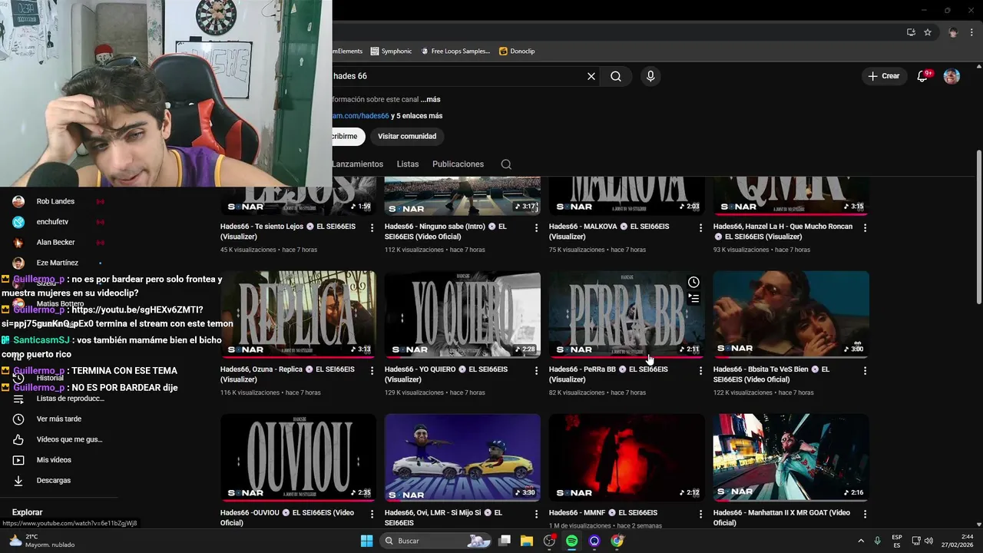Play the Si Mijo Si cartoon cars thumbnail

(x=462, y=458)
